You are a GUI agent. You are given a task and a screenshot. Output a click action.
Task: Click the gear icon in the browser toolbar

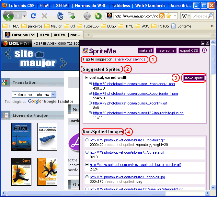click(87, 16)
